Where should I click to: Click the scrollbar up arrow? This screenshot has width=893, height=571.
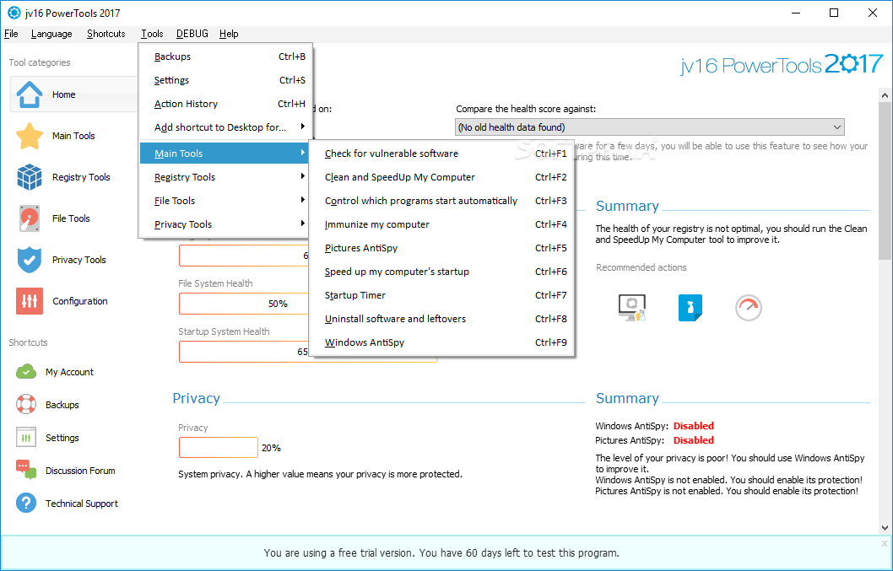coord(885,94)
